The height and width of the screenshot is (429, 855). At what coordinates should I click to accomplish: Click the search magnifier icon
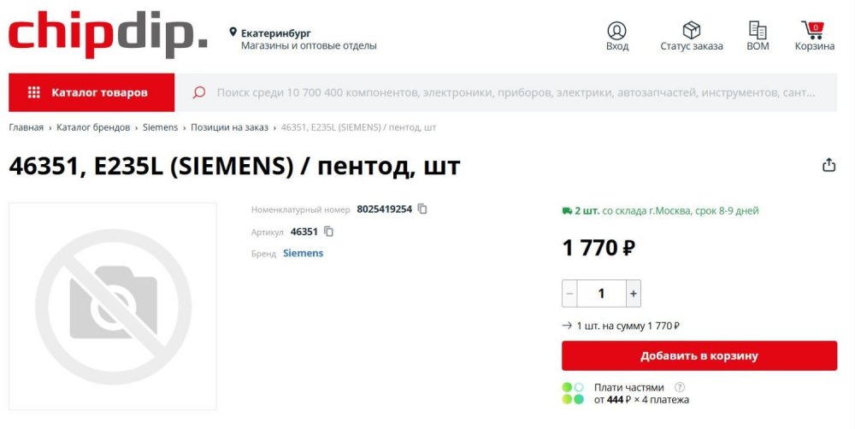pos(199,92)
